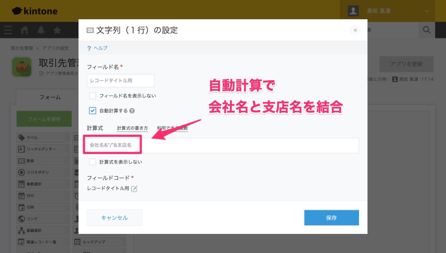Select the 組織選択 field icon
The image size is (446, 253).
pyautogui.click(x=21, y=230)
